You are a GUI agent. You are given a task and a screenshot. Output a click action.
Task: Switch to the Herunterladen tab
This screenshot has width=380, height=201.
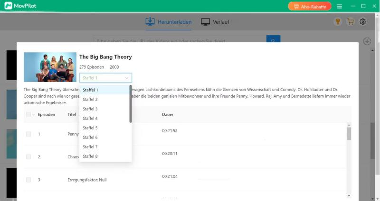(x=168, y=21)
